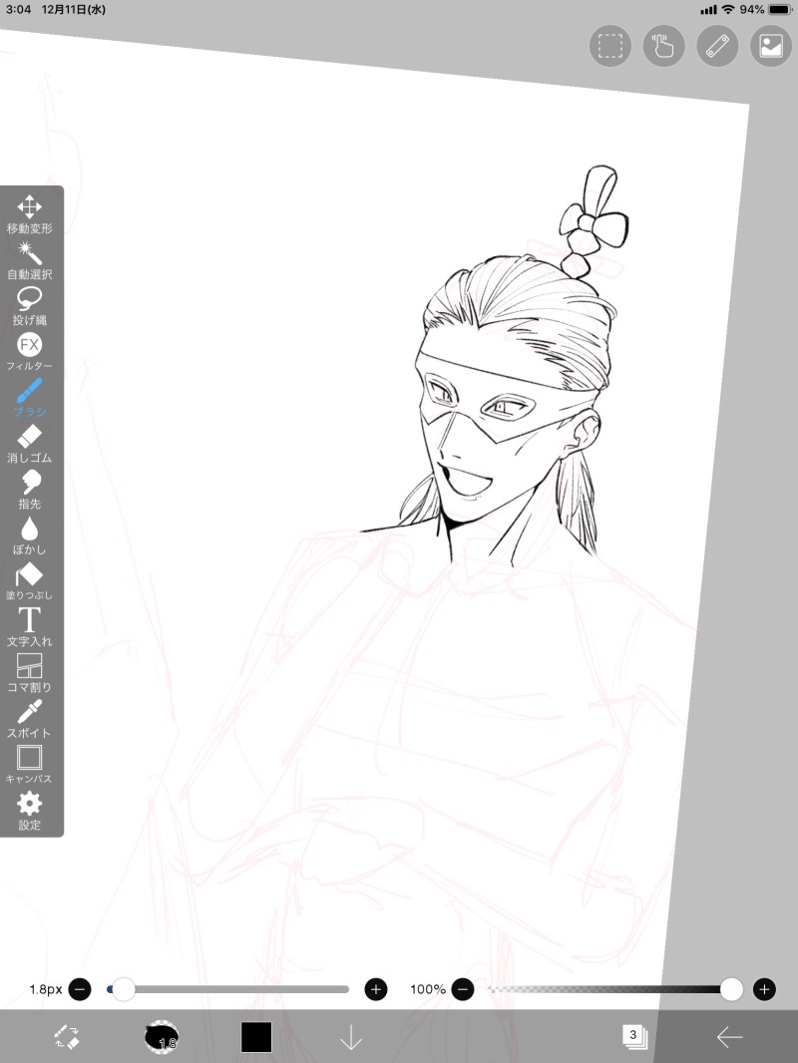The image size is (798, 1063).
Task: Decrease brush thickness with minus button
Action: coord(80,989)
